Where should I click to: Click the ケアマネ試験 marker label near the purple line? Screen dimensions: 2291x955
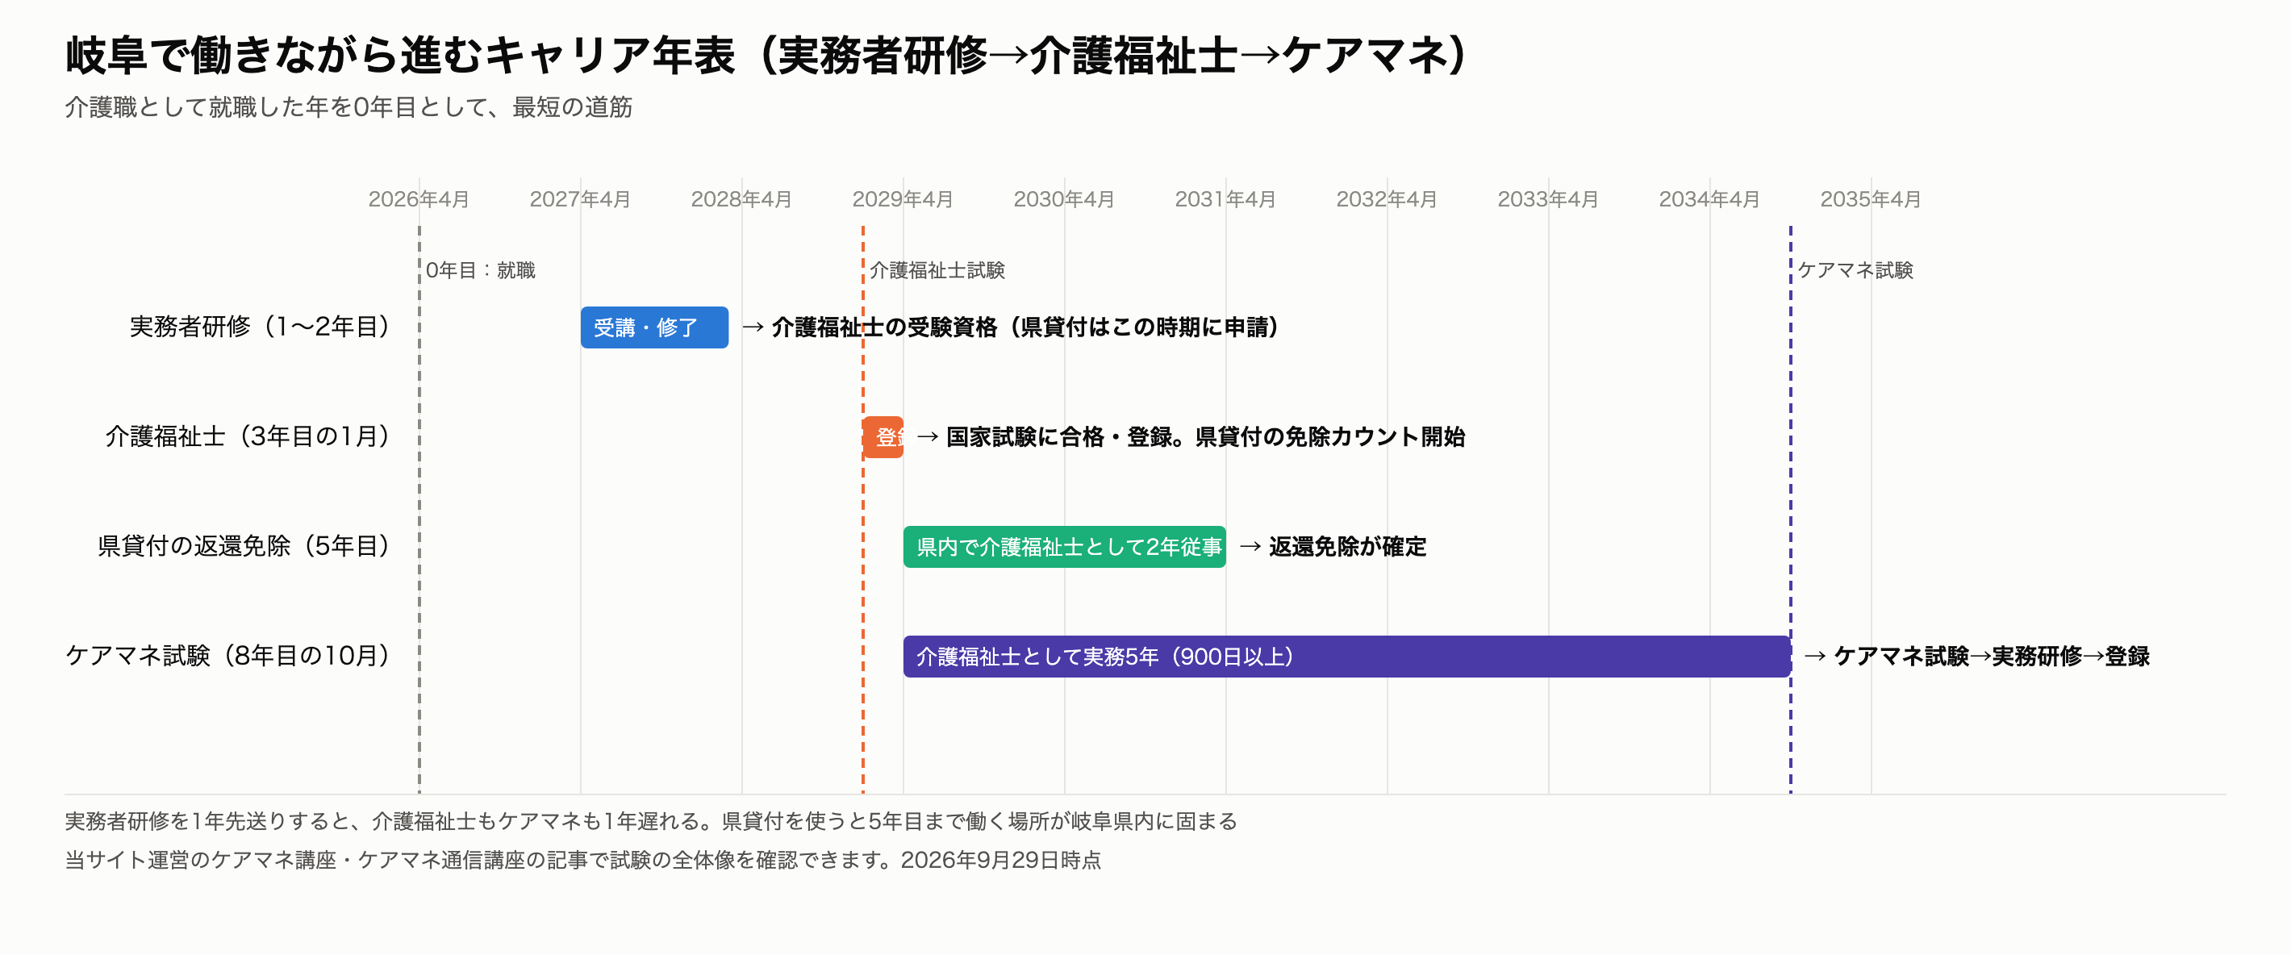pos(1855,270)
